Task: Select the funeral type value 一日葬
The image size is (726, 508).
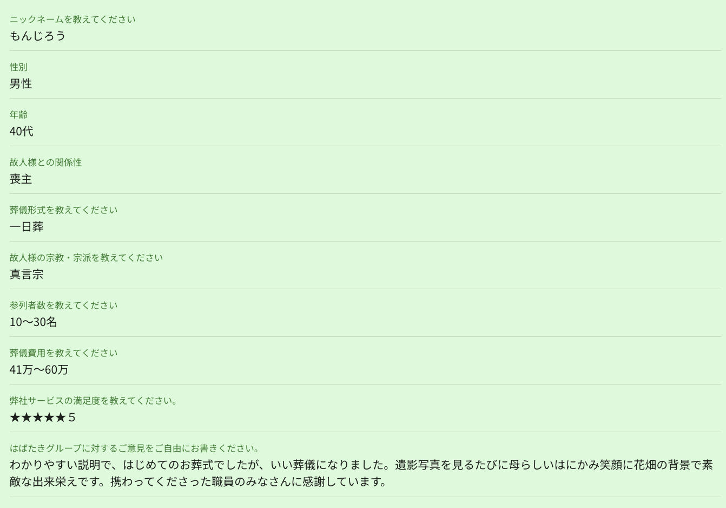Action: click(x=27, y=227)
